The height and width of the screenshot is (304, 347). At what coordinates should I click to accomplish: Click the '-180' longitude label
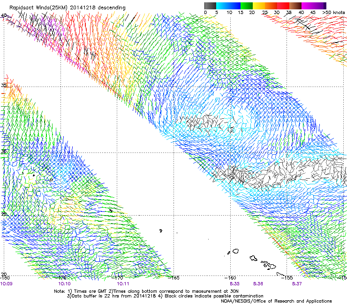(x=5, y=278)
